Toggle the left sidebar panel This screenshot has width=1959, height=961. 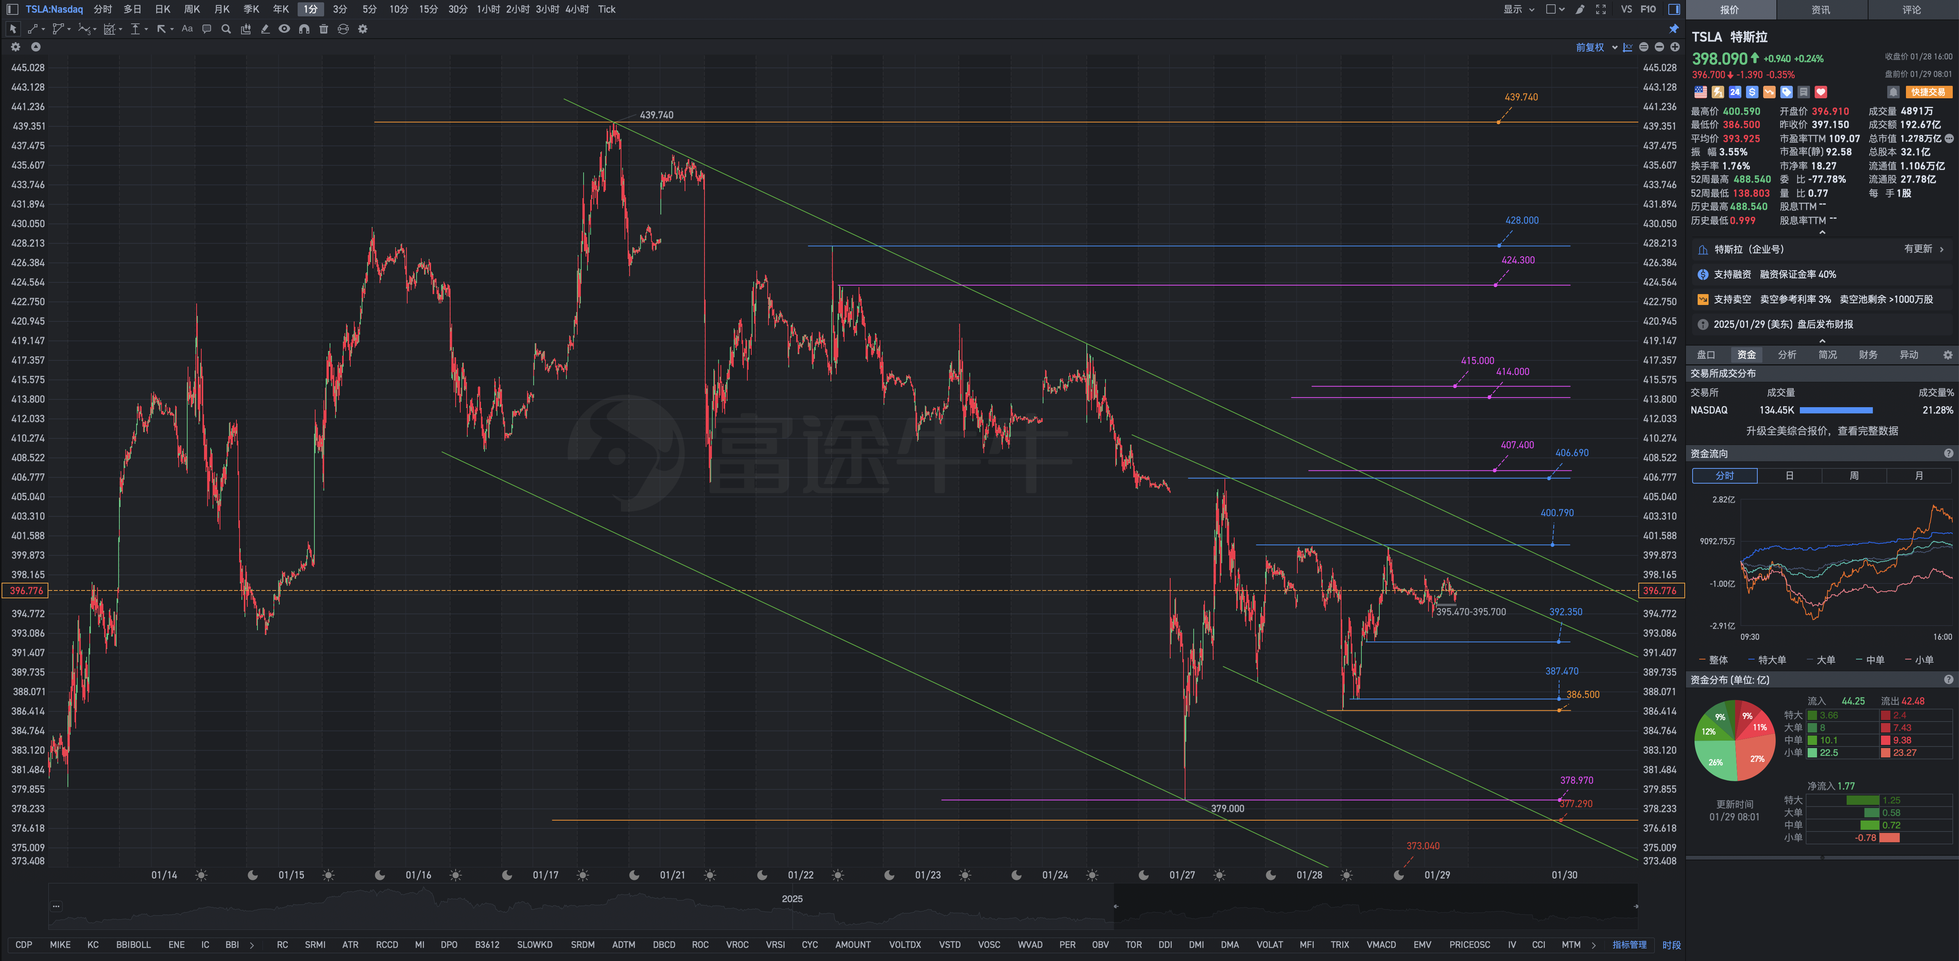click(12, 9)
